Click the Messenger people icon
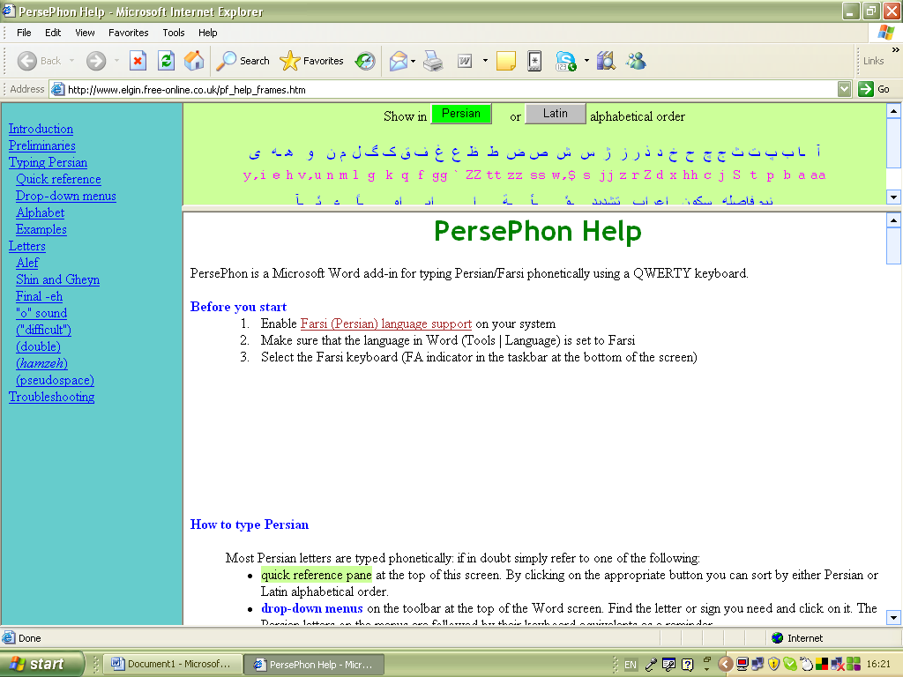903x677 pixels. pos(637,61)
